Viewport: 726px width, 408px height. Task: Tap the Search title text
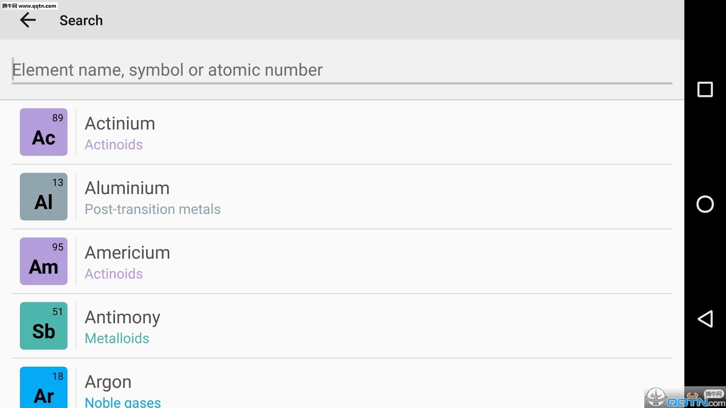[81, 20]
